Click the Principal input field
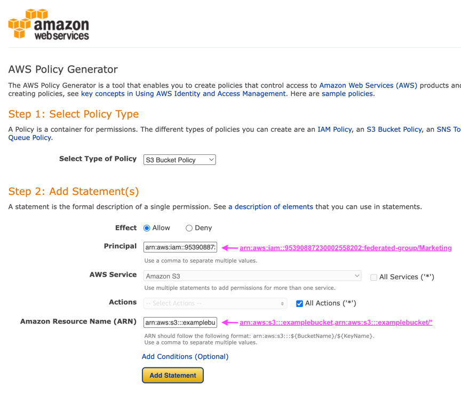 (x=180, y=247)
